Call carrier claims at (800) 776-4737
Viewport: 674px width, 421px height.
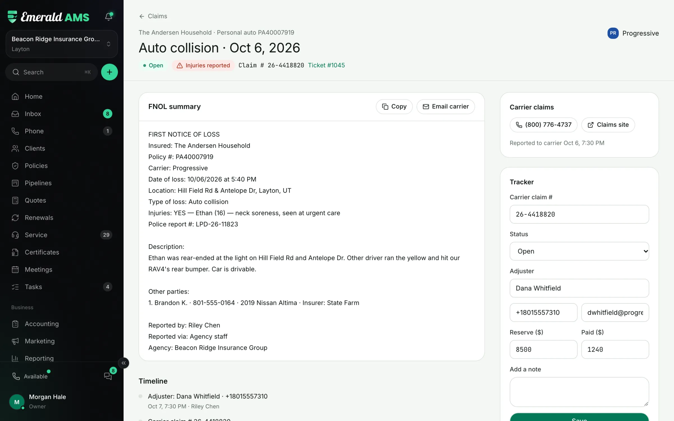click(x=543, y=125)
